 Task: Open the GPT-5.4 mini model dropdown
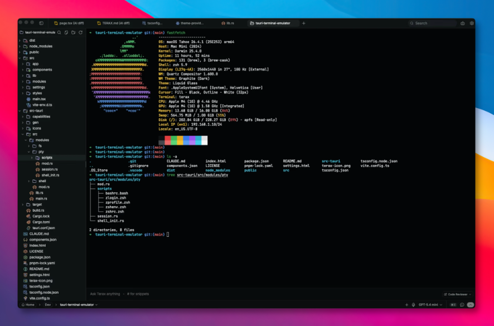[x=430, y=305]
